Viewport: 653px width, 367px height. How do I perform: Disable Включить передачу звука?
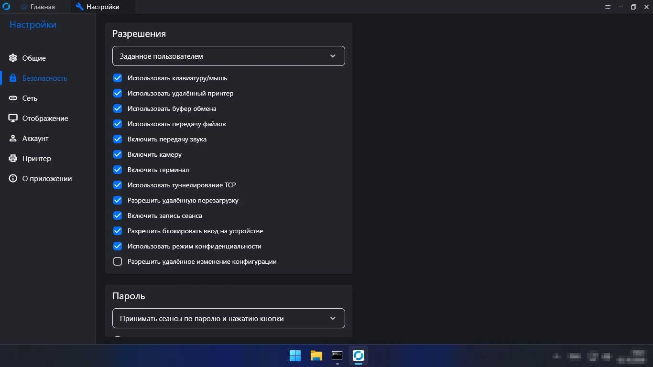[x=118, y=139]
